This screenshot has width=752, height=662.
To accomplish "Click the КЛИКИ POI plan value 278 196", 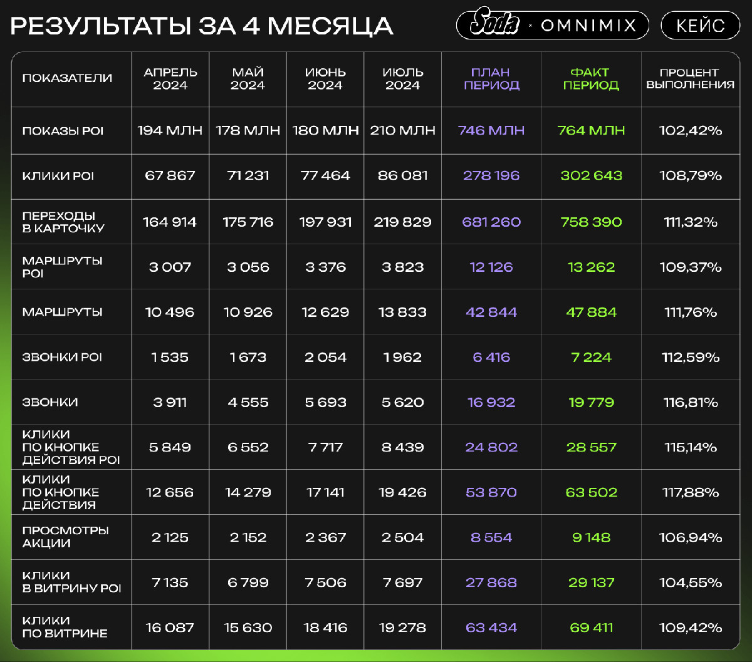I will [x=491, y=175].
